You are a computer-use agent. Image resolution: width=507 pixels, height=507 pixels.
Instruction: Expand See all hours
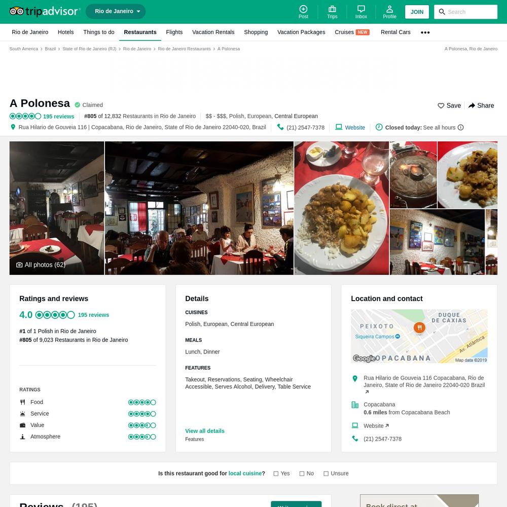point(439,128)
